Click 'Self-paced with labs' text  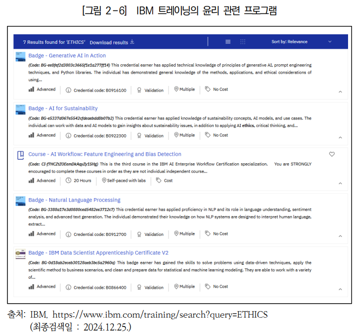tap(126, 181)
